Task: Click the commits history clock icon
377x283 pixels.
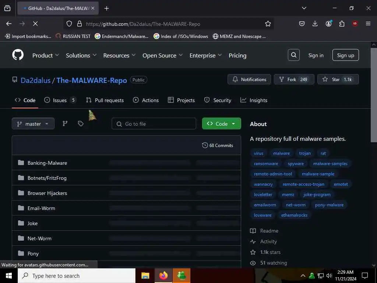Action: click(x=205, y=145)
